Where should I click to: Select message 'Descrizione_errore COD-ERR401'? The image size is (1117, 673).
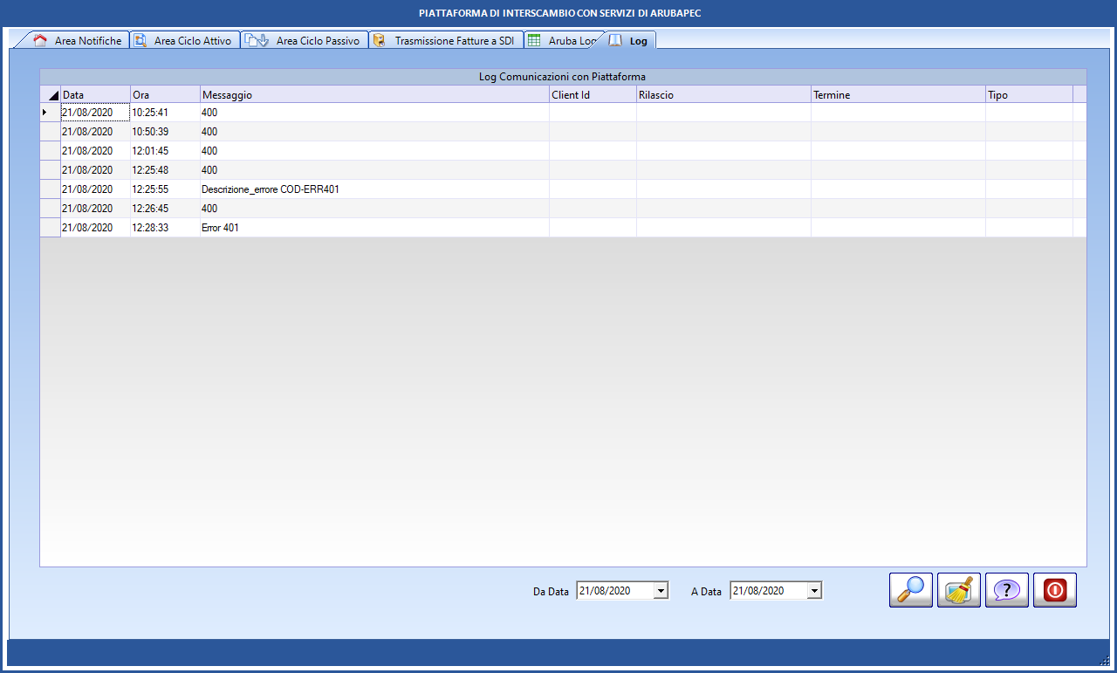click(x=374, y=189)
